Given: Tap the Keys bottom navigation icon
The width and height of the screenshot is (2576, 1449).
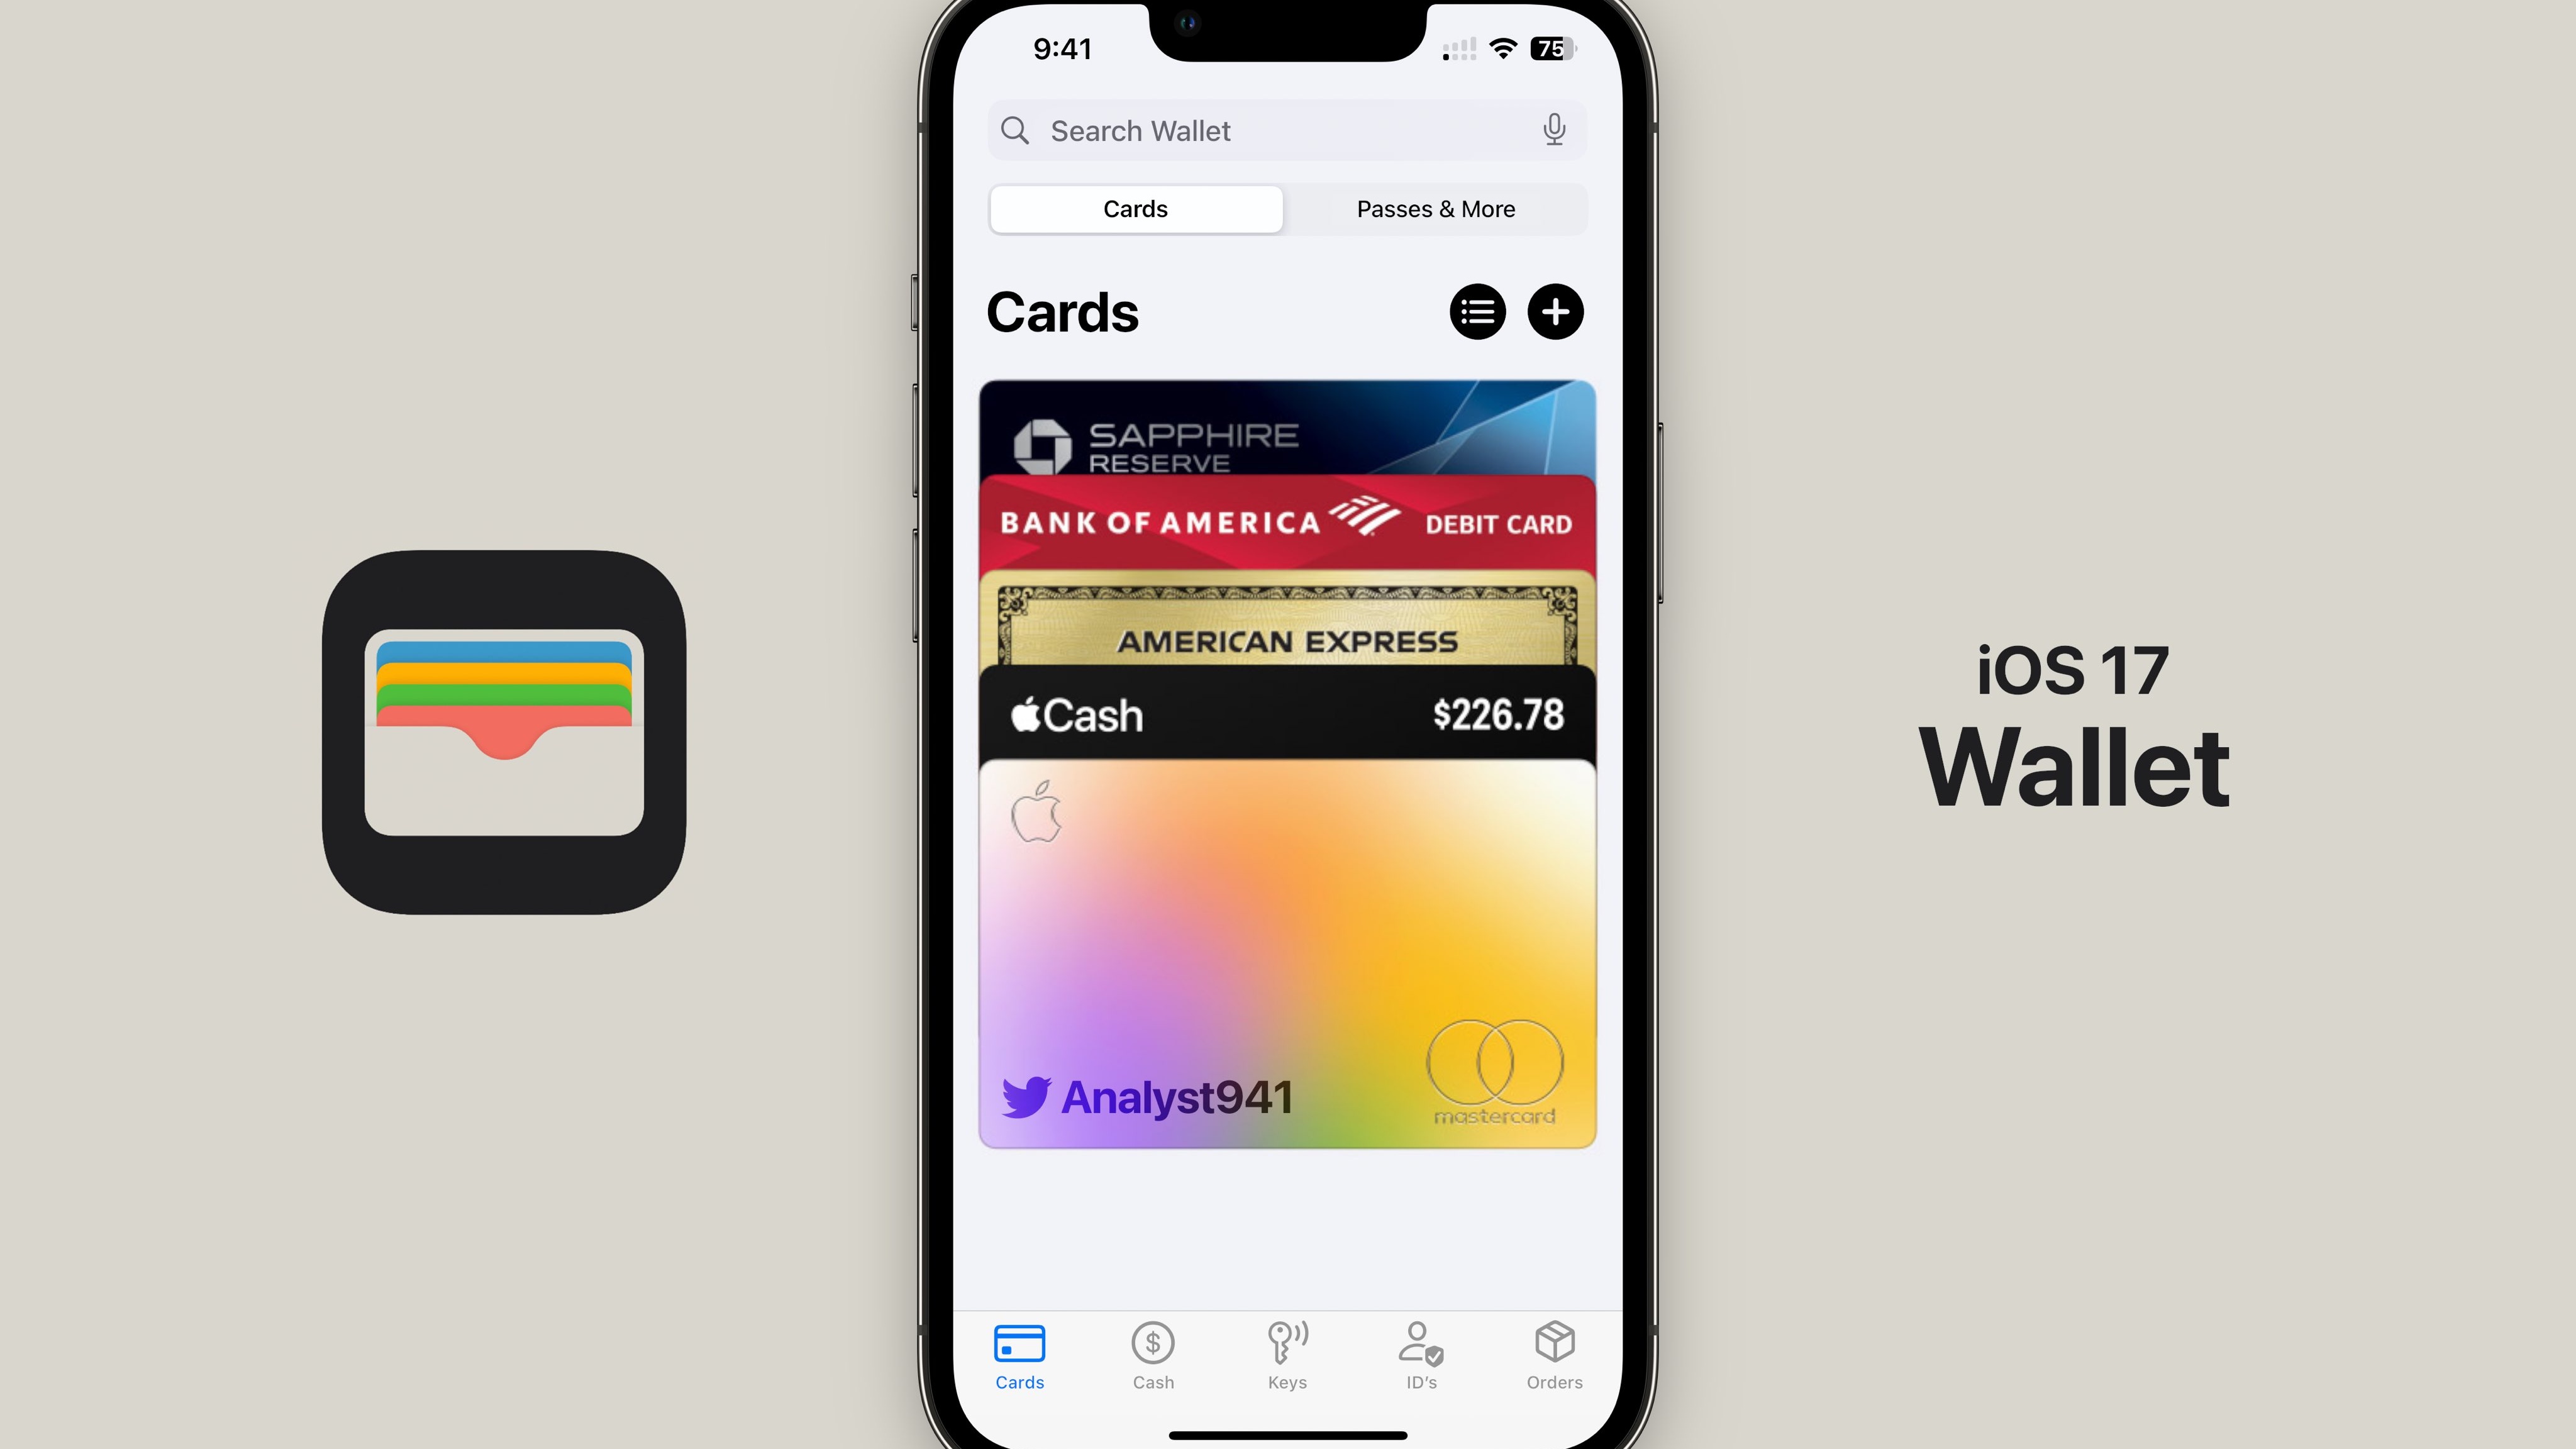Looking at the screenshot, I should (x=1286, y=1353).
